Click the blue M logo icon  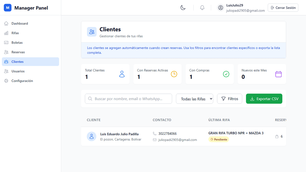tap(8, 8)
